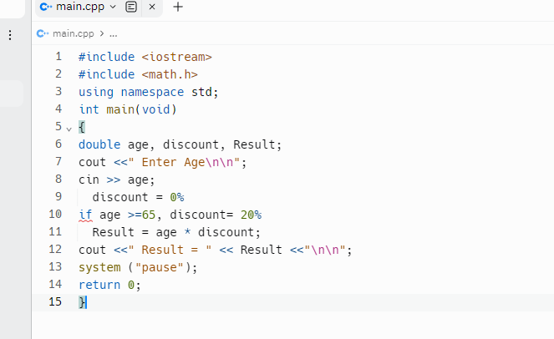This screenshot has width=554, height=339.
Task: Click the 'system ("pause");' line
Action: (138, 267)
